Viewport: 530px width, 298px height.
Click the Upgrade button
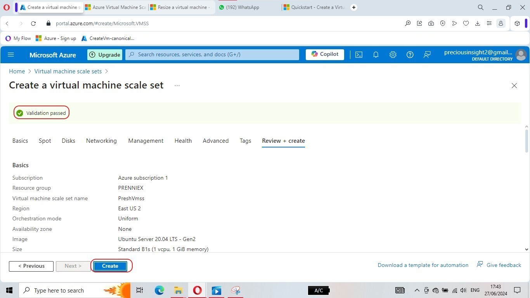tap(105, 55)
